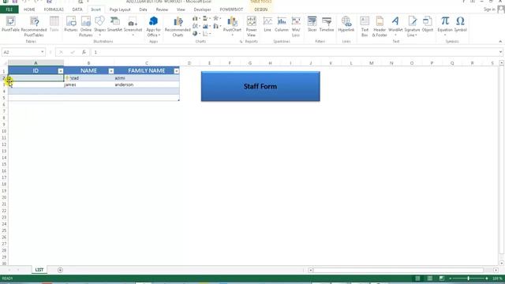Switch to the HOME tab
The image size is (505, 284).
pyautogui.click(x=29, y=9)
